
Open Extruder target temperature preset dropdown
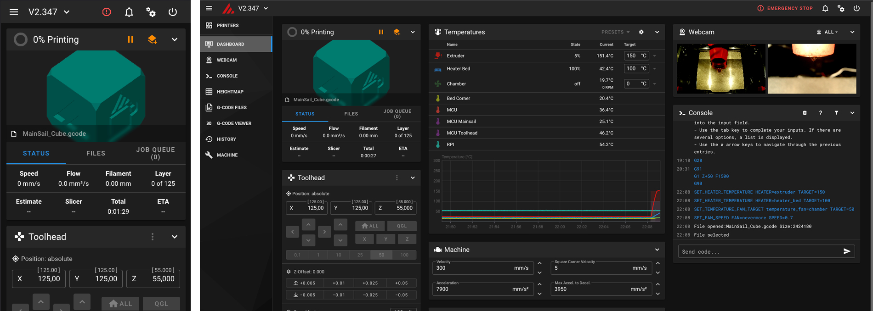point(654,56)
